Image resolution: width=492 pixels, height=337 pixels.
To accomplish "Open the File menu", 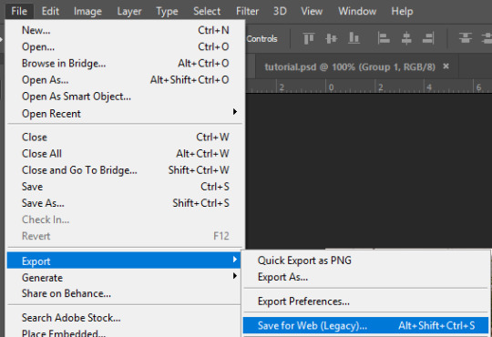I will click(19, 11).
